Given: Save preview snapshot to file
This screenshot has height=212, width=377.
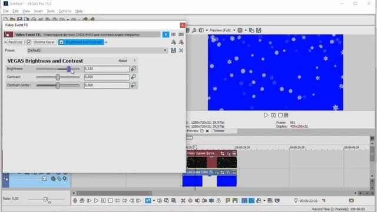Looking at the screenshot, I should click(x=259, y=30).
